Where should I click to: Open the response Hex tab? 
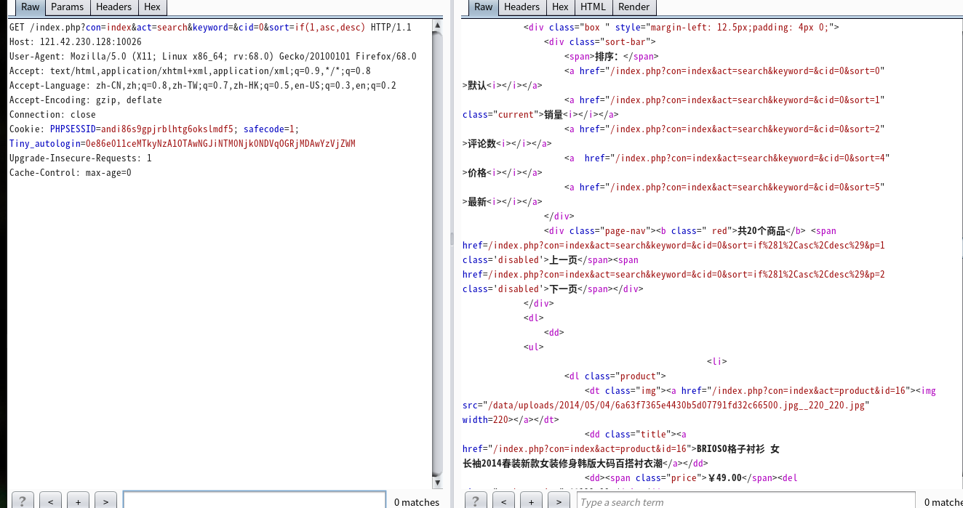coord(560,7)
